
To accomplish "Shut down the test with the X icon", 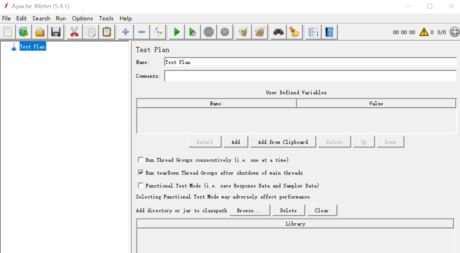I will 225,32.
